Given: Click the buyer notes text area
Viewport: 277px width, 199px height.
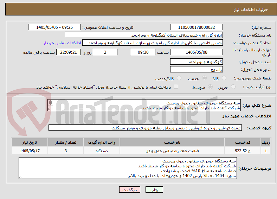Looking at the screenshot, I should (x=128, y=168).
